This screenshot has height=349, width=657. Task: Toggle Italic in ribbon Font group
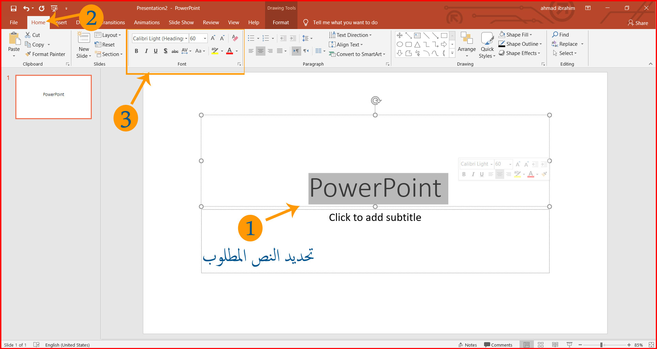tap(146, 51)
